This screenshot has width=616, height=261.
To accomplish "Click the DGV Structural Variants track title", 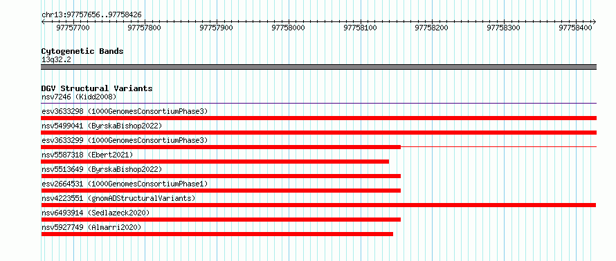I will [x=97, y=88].
